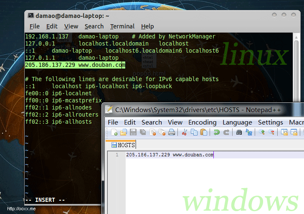304x214 pixels.
Task: Open the Search menu in Notepad++
Action: tap(152, 122)
